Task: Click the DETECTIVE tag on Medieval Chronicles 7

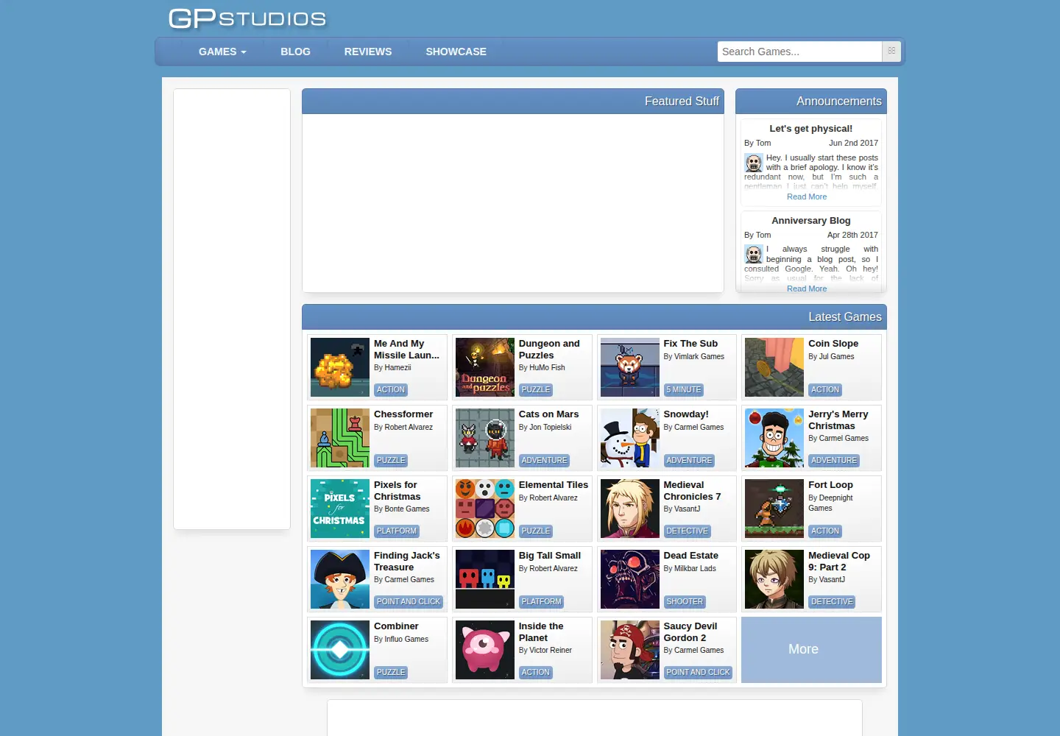Action: [687, 531]
